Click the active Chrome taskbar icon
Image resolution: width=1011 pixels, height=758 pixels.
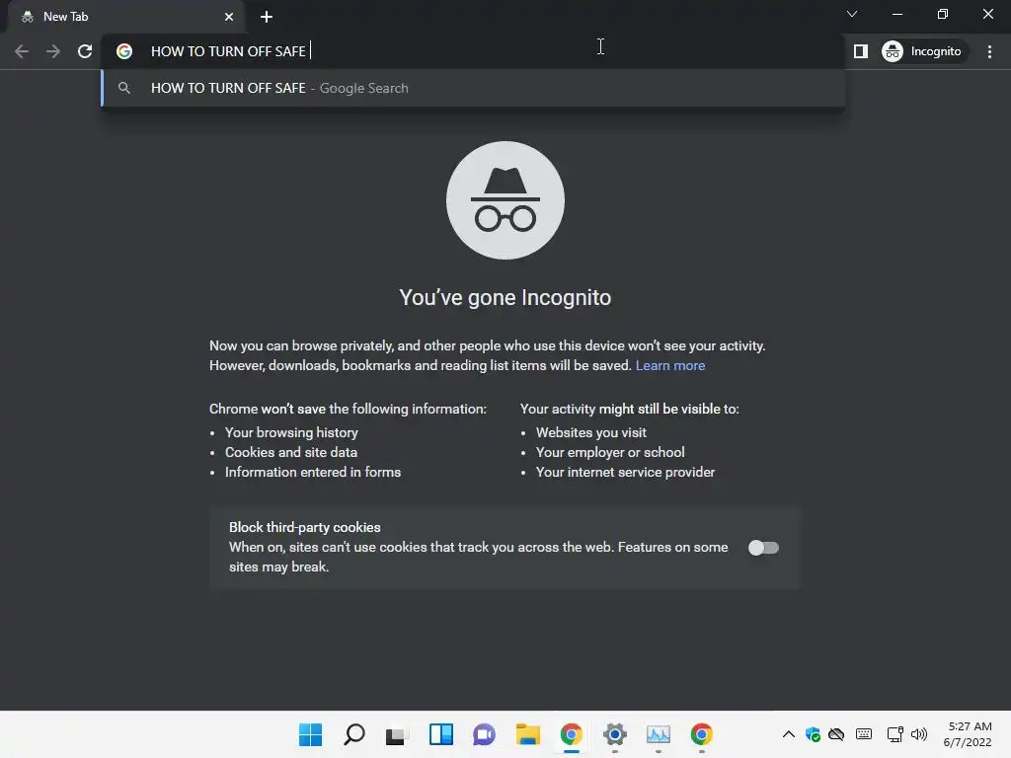(x=572, y=734)
